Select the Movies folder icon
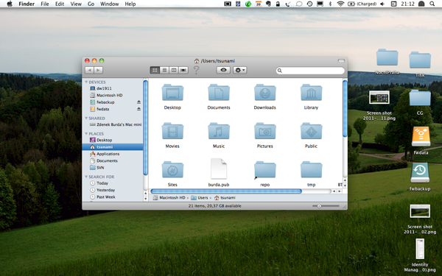This screenshot has height=276, width=442. pyautogui.click(x=172, y=131)
